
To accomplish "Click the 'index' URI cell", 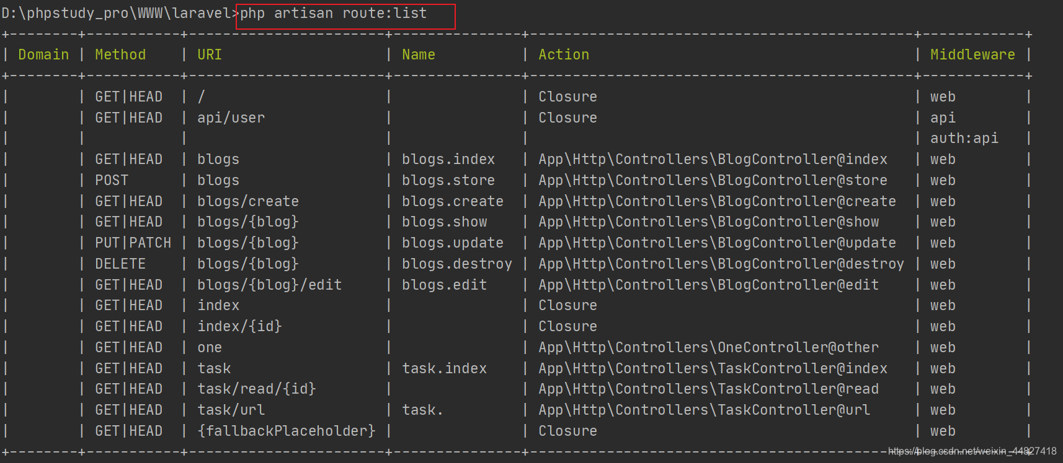I will (x=218, y=305).
